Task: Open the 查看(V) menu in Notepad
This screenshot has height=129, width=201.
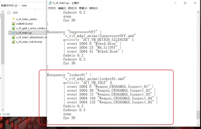Action: pyautogui.click(x=83, y=8)
